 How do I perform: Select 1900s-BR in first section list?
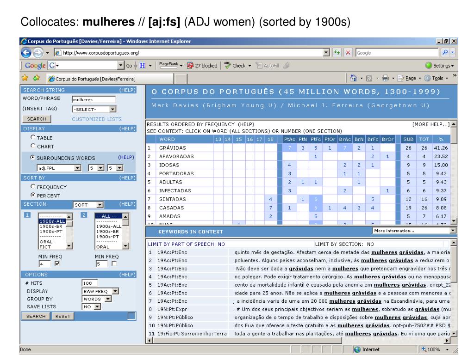(51, 226)
